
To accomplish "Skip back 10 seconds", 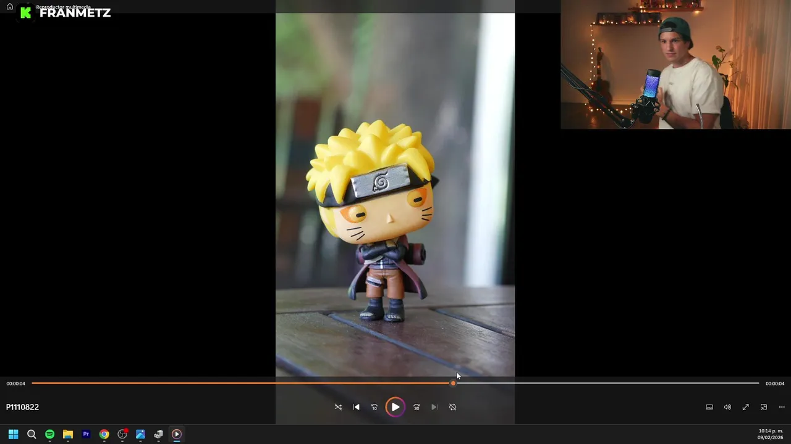I will [374, 407].
